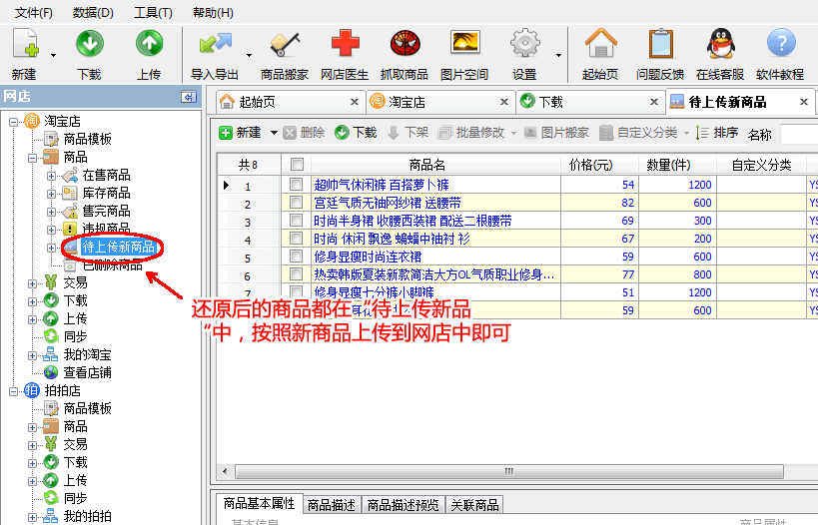Viewport: 818px width, 525px height.
Task: Switch to the 关联商品 tab
Action: [x=474, y=505]
